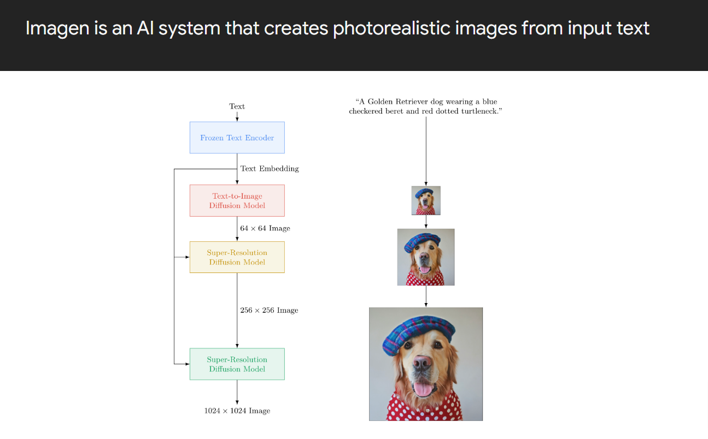Viewport: 708px width, 439px height.
Task: Click the arrowhead entering yellow box from left
Action: [x=187, y=257]
